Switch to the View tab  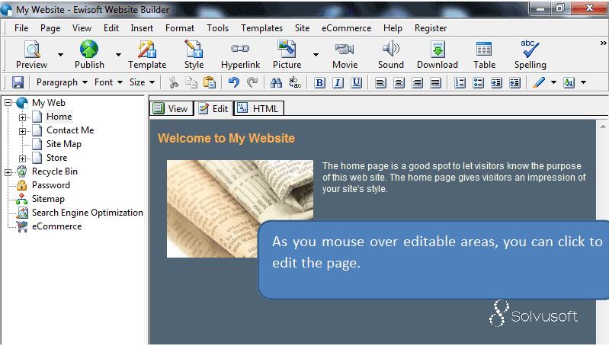(x=171, y=109)
